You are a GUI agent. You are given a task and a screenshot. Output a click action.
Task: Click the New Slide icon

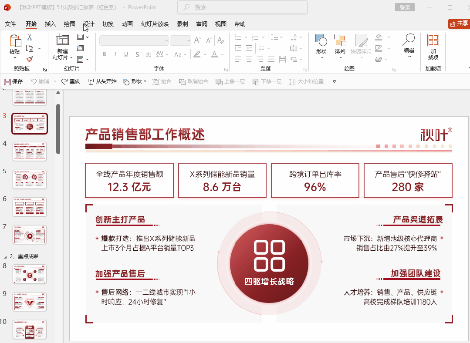62,40
